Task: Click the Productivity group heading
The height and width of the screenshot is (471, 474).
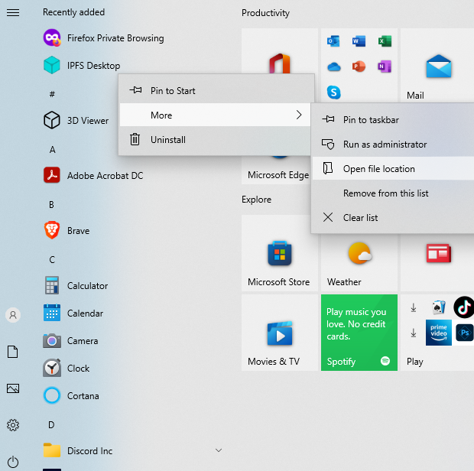Action: click(265, 13)
